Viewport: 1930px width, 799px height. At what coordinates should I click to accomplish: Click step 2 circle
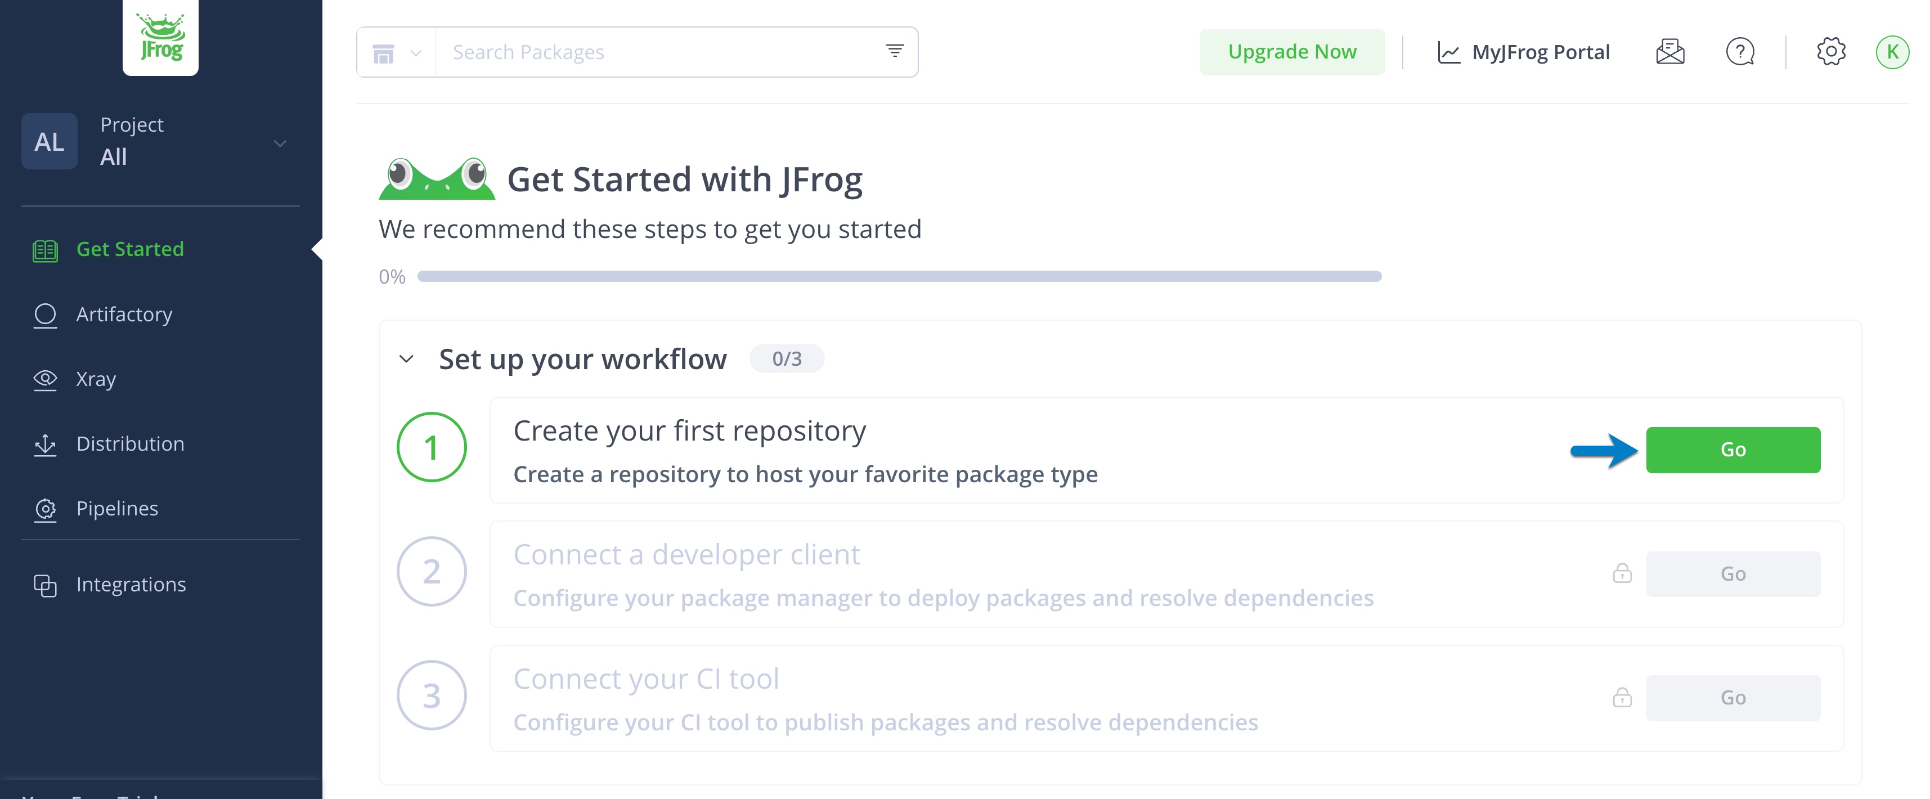pos(432,572)
